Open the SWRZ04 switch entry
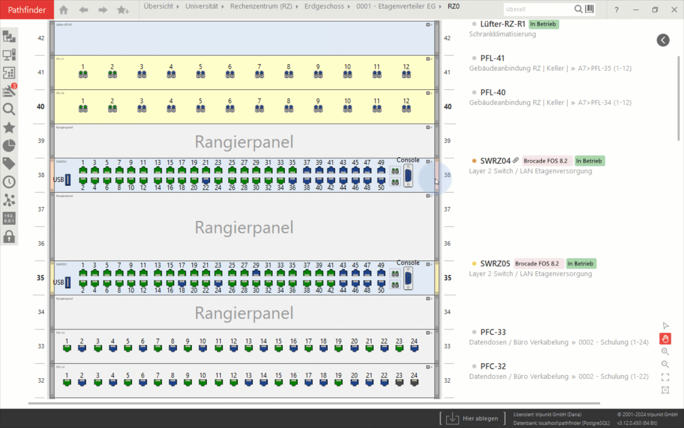Screen dimensions: 684x428 tap(495, 161)
